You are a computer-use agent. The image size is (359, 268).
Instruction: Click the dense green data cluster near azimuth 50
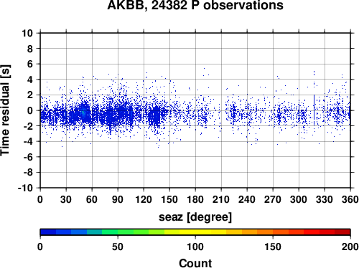pos(83,113)
